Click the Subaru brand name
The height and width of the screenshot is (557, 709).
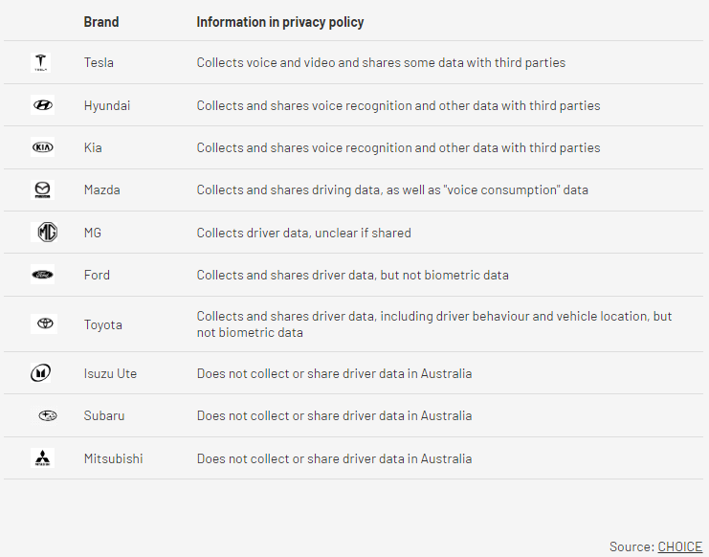[x=104, y=415]
